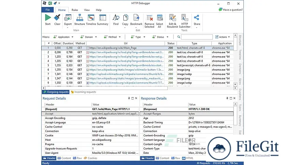Open the quick access toolbar customize arrow
285x165 pixels.
(x=59, y=3)
